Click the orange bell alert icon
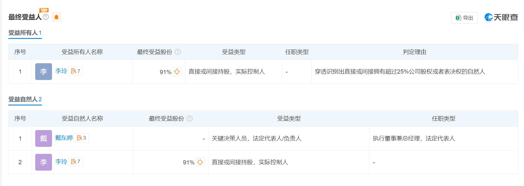This screenshot has height=186, width=524. (x=56, y=17)
